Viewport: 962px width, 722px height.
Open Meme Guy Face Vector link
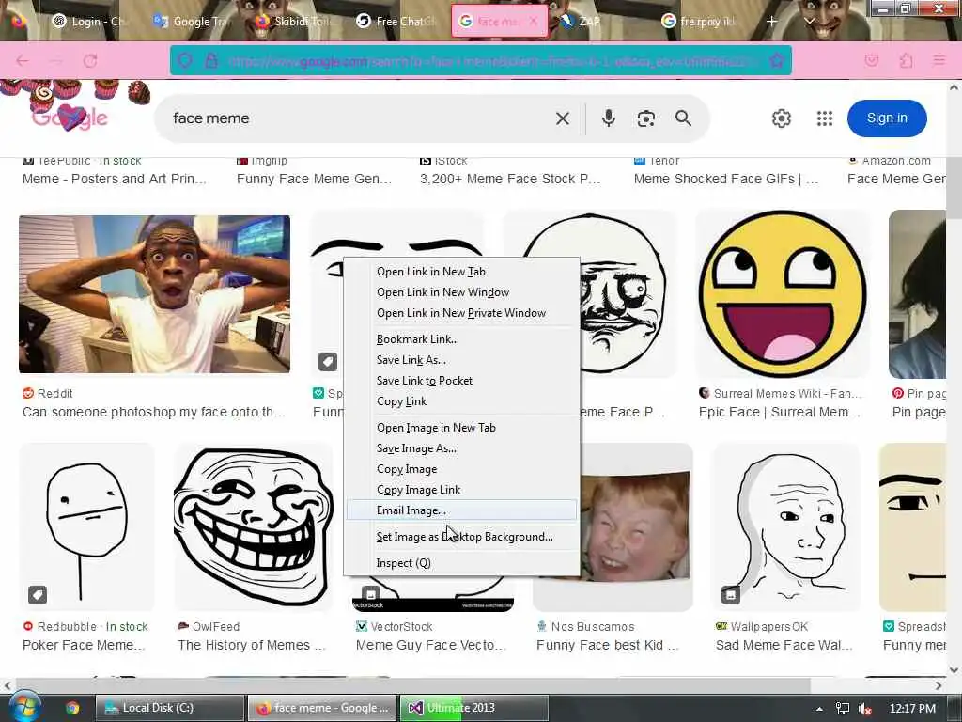tap(430, 645)
